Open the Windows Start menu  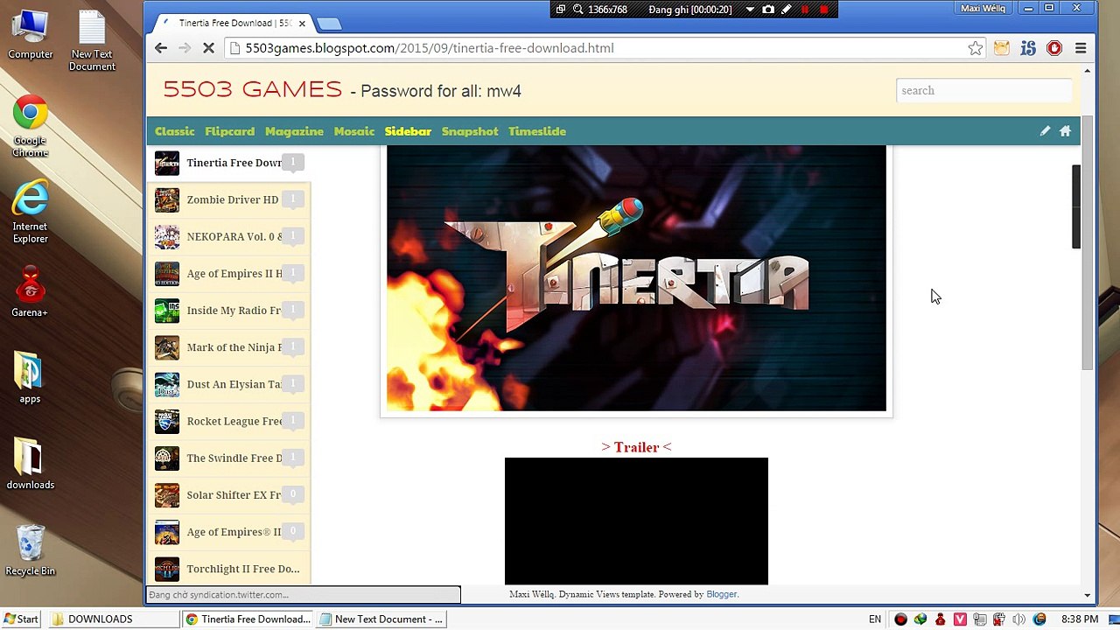click(20, 619)
